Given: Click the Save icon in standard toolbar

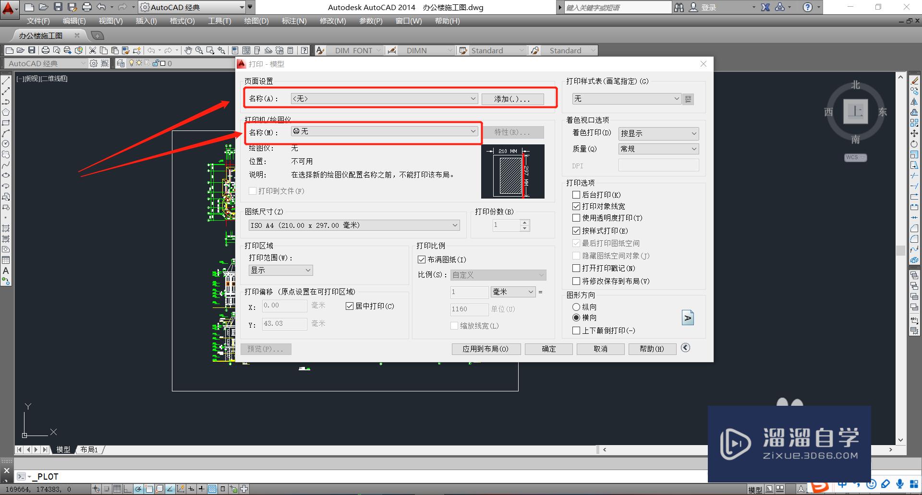Looking at the screenshot, I should 32,50.
